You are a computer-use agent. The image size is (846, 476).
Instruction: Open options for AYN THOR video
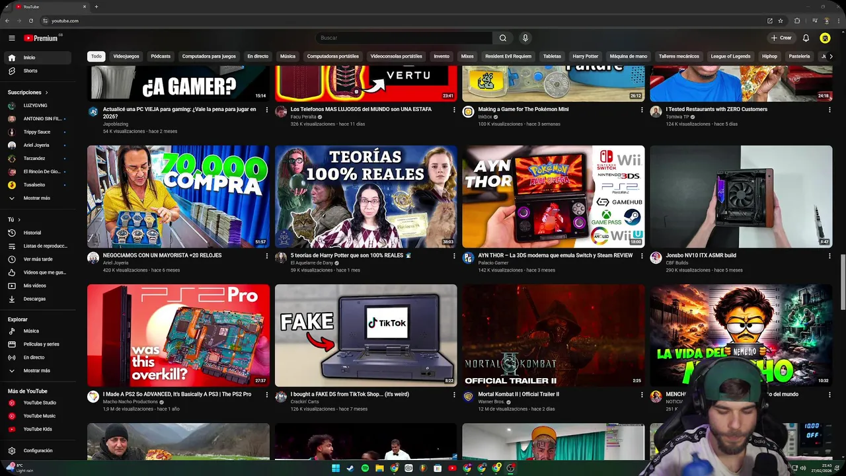click(x=642, y=256)
